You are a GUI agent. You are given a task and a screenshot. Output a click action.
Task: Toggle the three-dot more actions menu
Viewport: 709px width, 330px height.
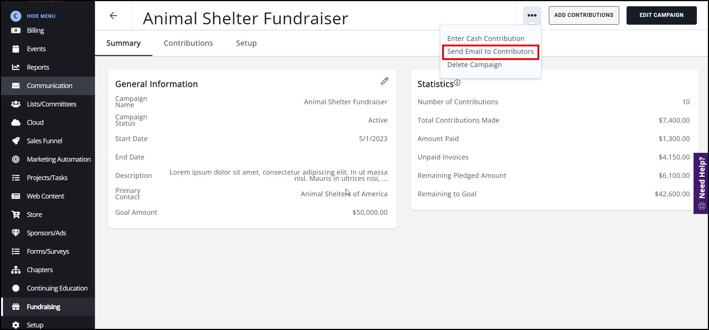[532, 15]
